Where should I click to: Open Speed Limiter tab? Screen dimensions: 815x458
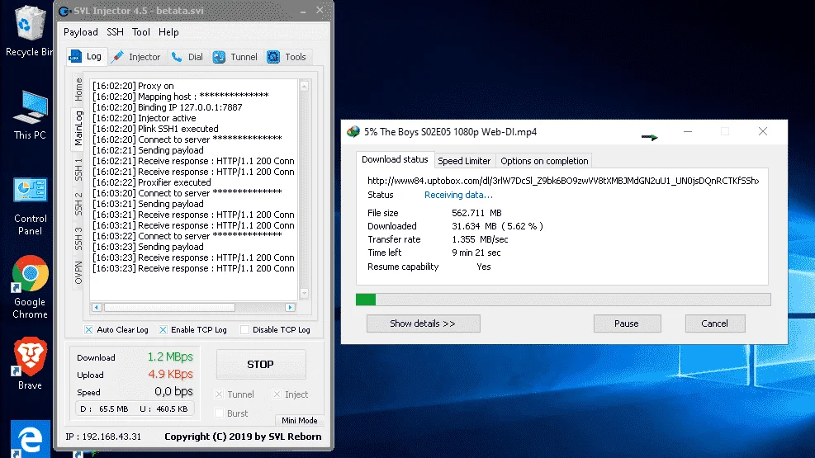coord(463,161)
